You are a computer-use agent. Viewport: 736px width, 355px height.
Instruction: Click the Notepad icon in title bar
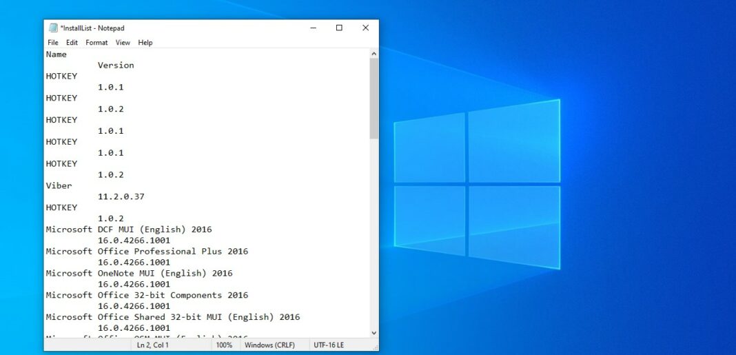[53, 28]
